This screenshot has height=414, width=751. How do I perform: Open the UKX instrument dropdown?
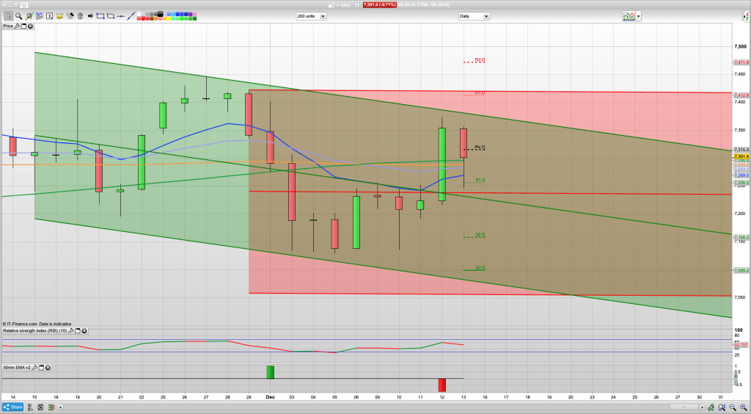click(337, 5)
